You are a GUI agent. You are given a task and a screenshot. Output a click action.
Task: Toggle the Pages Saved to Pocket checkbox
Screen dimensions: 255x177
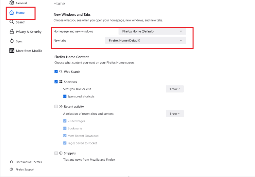[65, 143]
